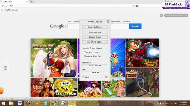Open the Terjemahan search category link
This screenshot has width=190, height=106.
[x=115, y=21]
